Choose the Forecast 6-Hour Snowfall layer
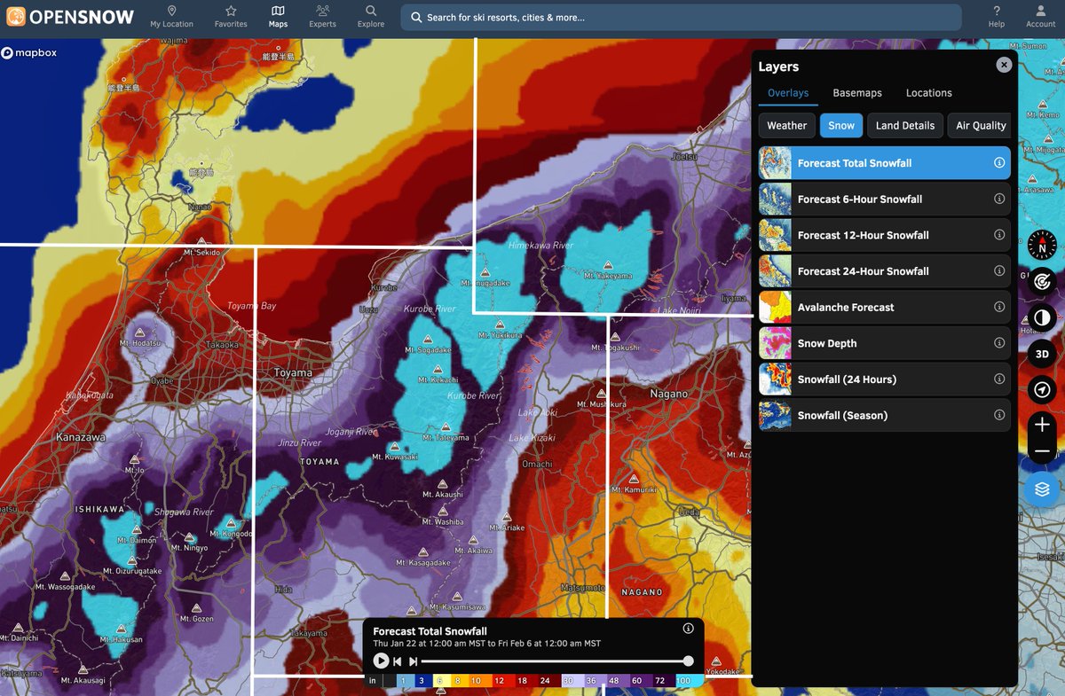1065x696 pixels. tap(885, 199)
